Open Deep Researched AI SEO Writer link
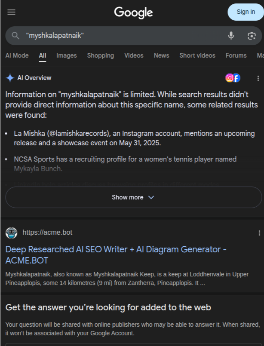This screenshot has height=346, width=264. tap(116, 255)
